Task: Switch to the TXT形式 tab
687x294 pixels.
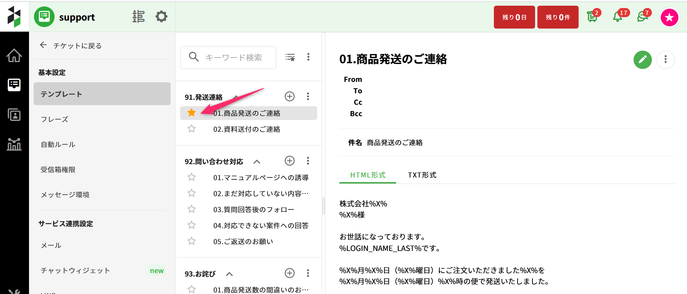Action: pos(422,175)
